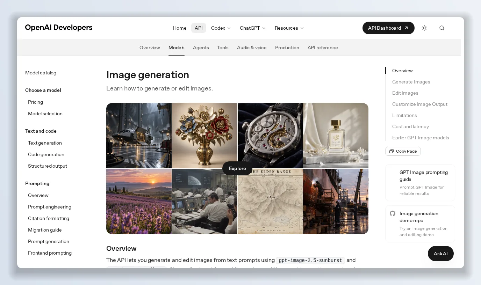Open Frontend prompting sidebar link
481x285 pixels.
(x=50, y=253)
